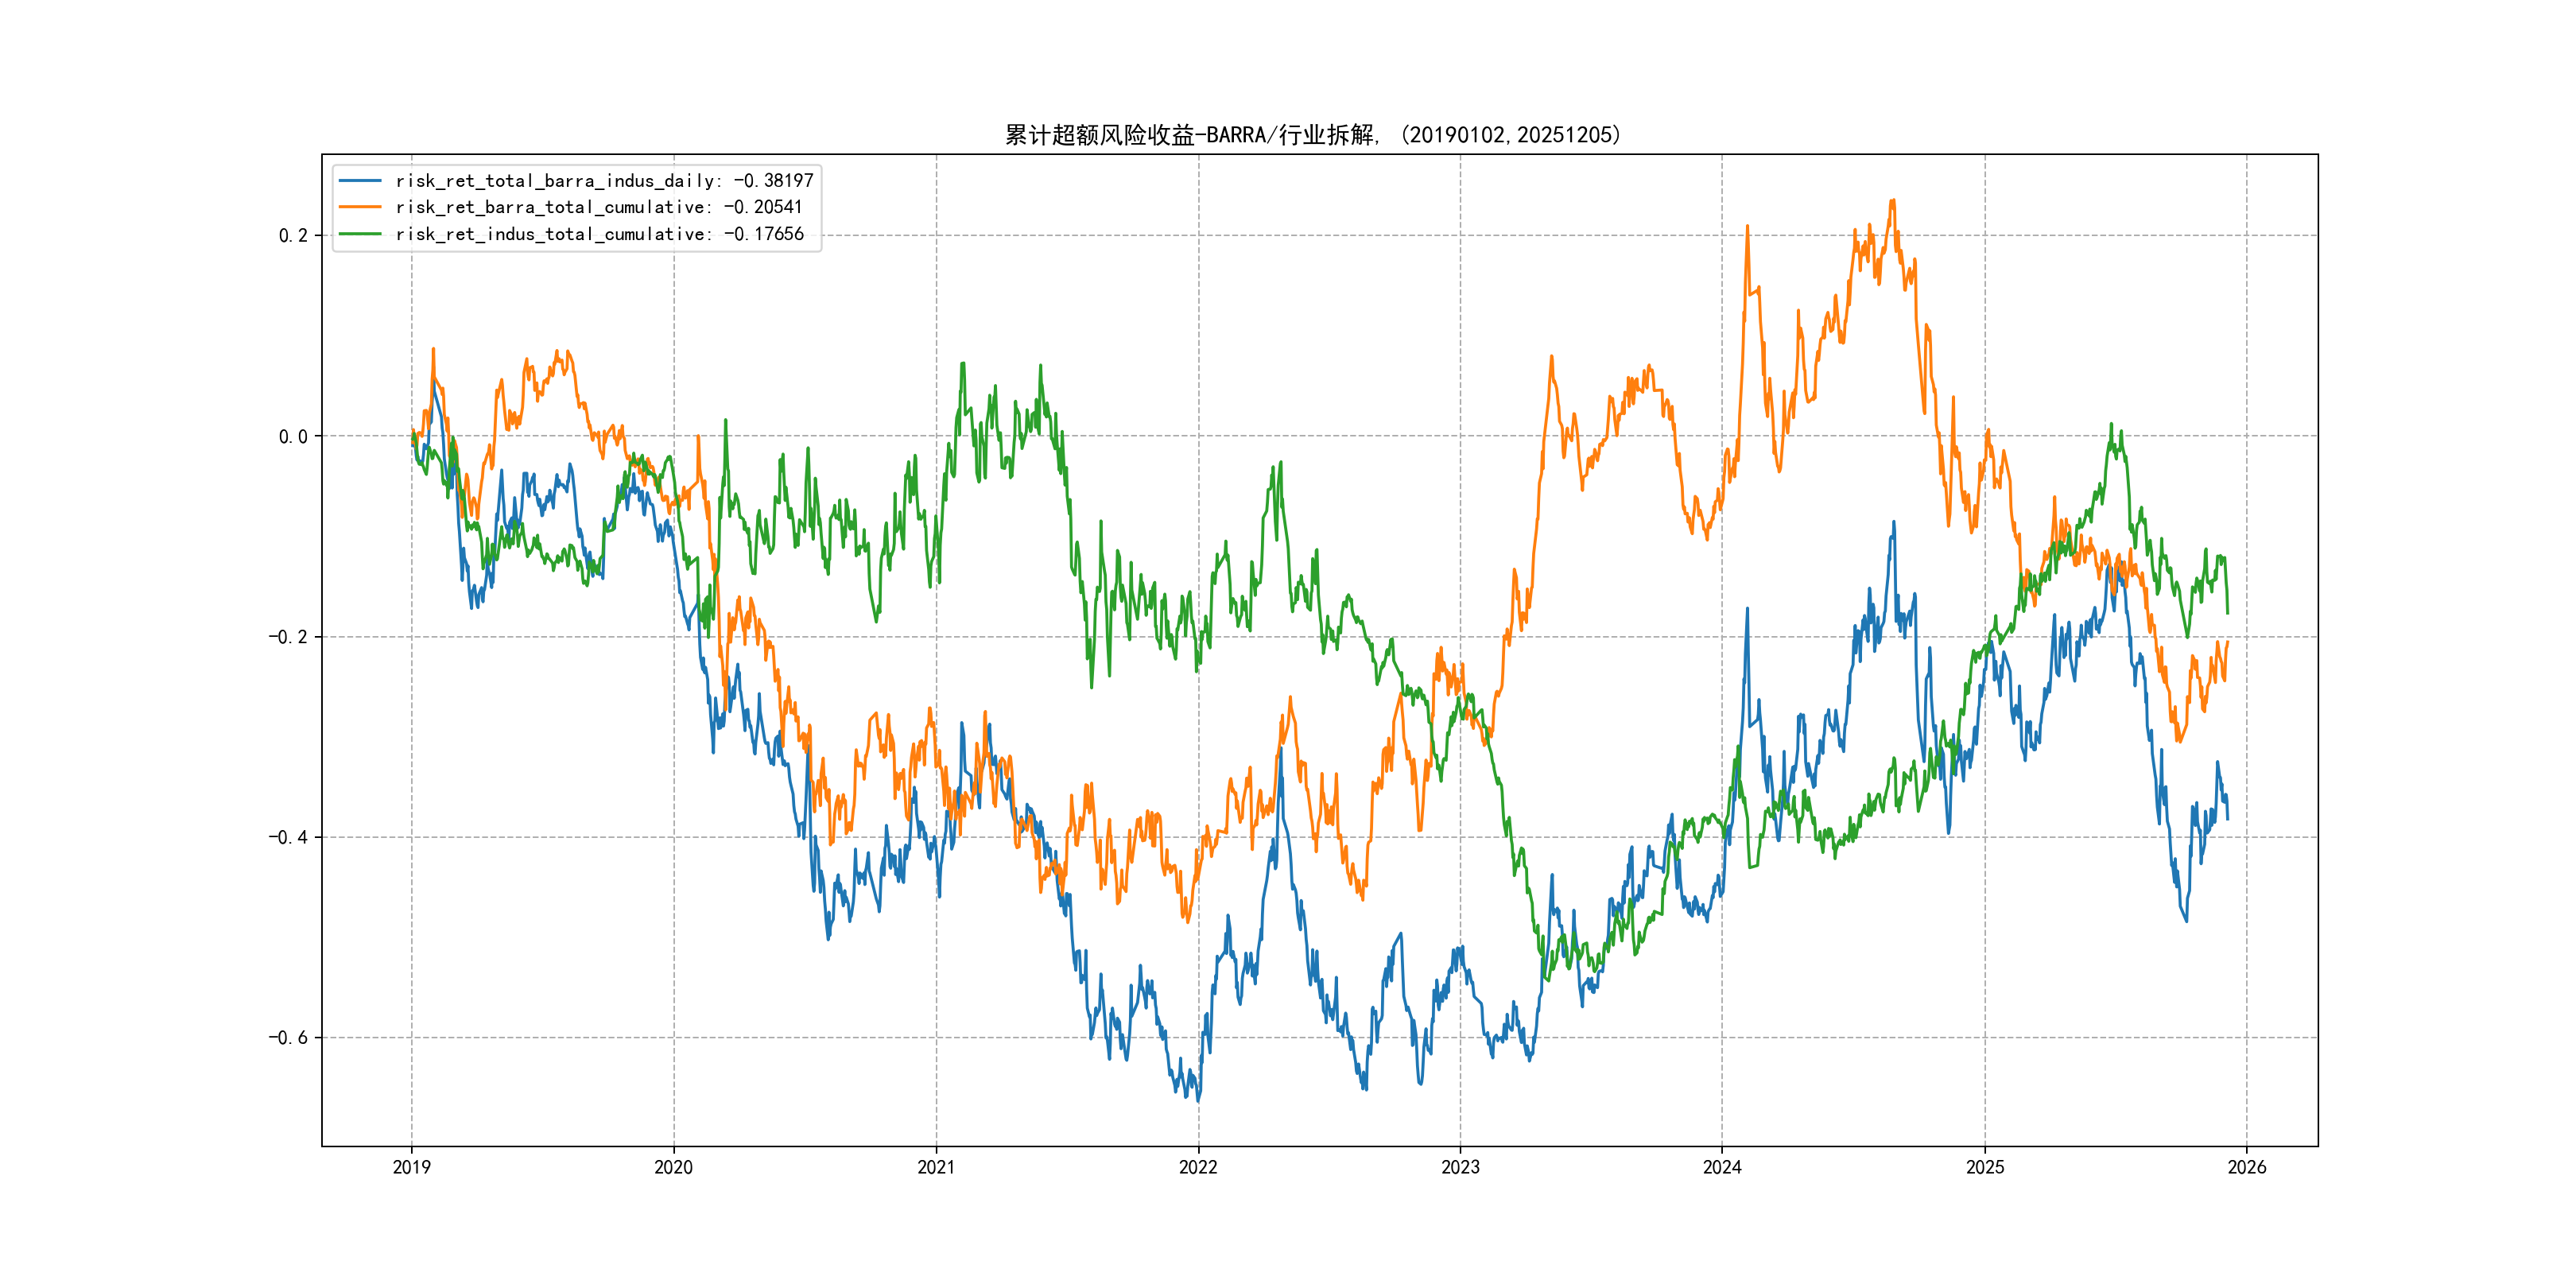Click the -0.6 y-axis tick label
This screenshot has height=1288, width=2576.
[x=288, y=1038]
